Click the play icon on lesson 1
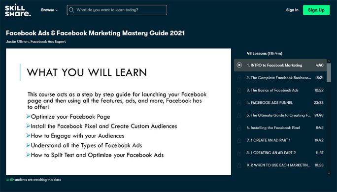 tap(239, 65)
